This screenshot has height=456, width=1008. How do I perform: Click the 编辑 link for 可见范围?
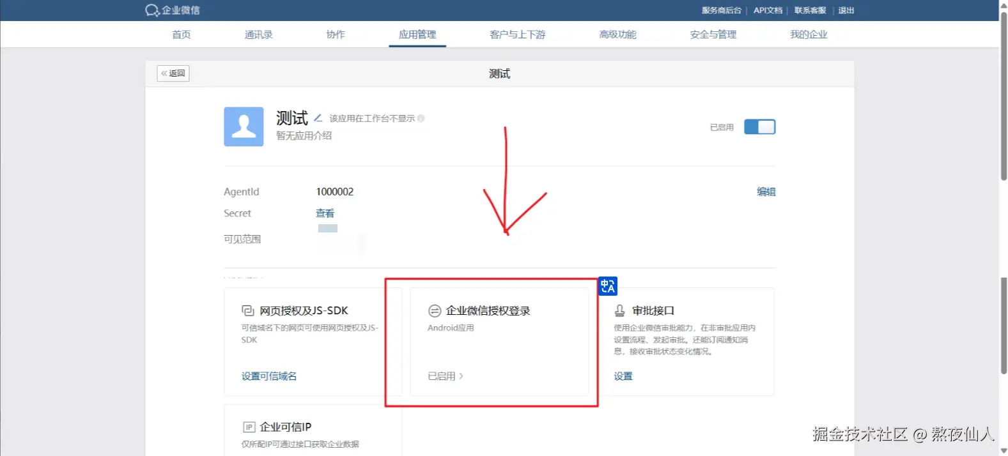coord(766,192)
